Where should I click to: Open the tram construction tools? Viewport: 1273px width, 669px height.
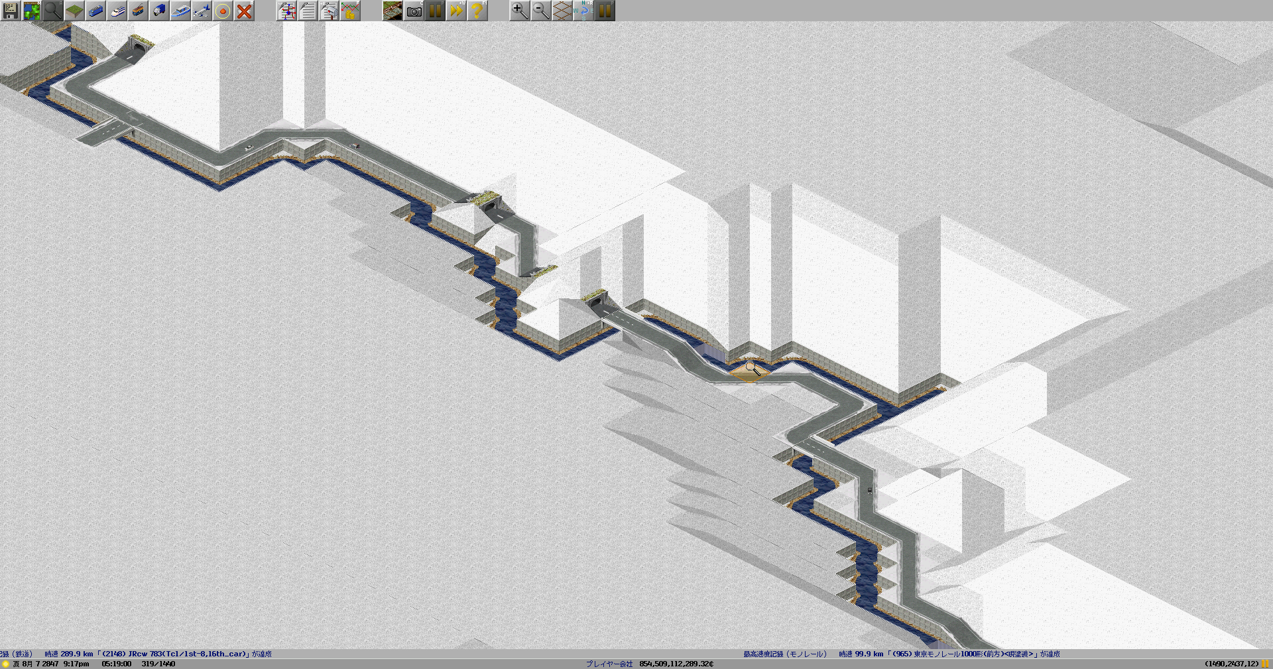click(x=138, y=11)
